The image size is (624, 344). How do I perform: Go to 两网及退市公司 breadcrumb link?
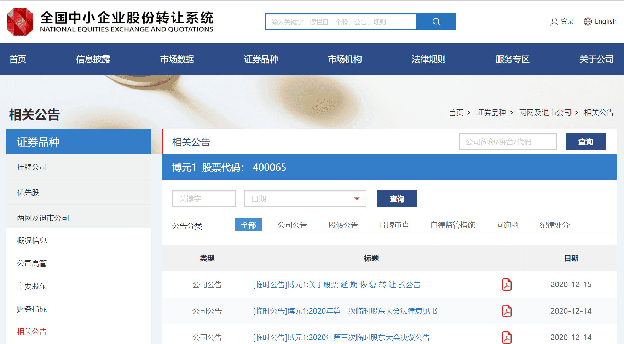(545, 113)
